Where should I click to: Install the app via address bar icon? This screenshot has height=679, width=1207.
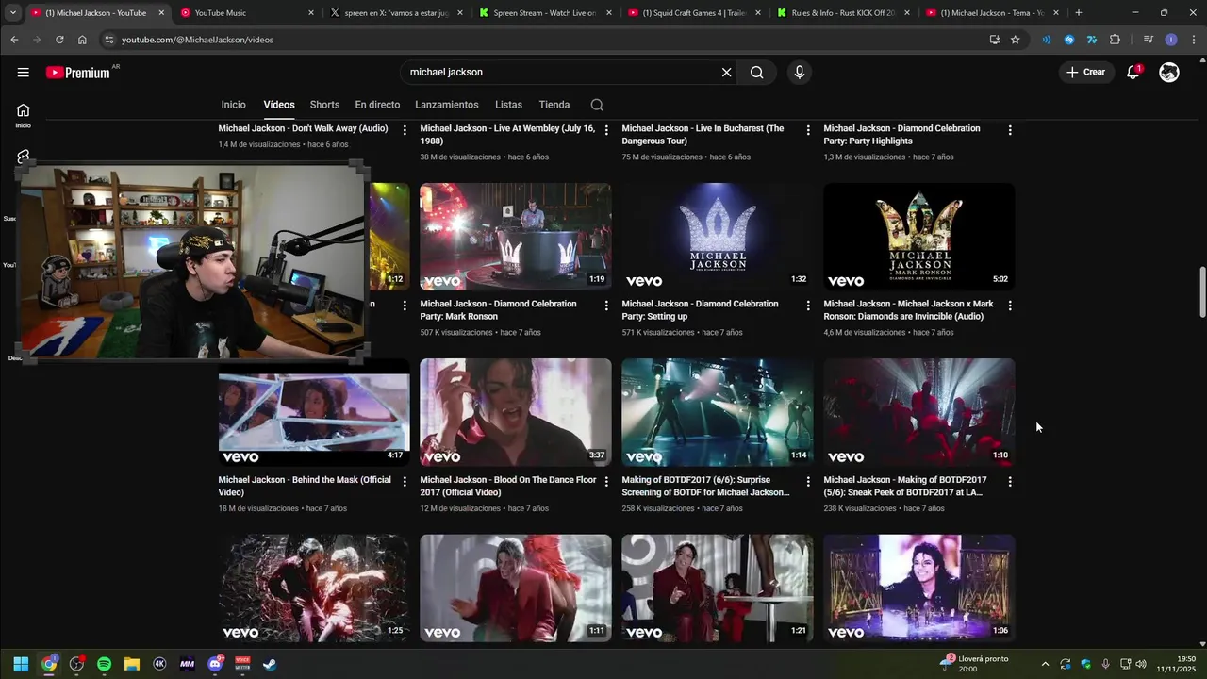click(x=995, y=40)
